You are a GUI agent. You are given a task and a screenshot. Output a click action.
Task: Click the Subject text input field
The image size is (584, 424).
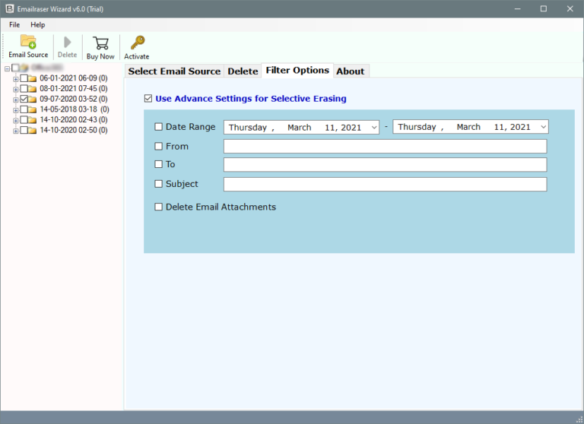click(x=385, y=184)
